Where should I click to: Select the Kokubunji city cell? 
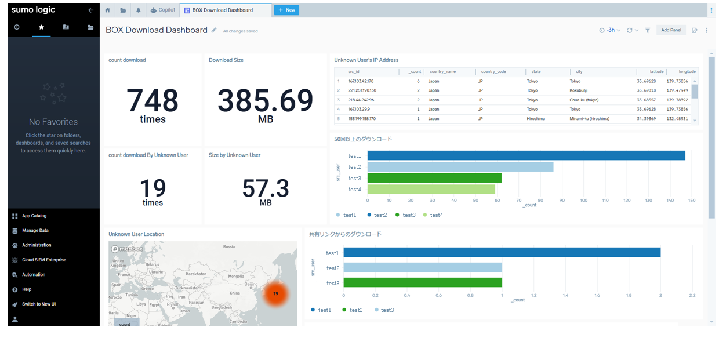(580, 90)
